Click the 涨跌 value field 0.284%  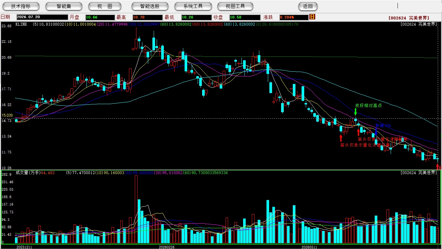click(x=294, y=17)
